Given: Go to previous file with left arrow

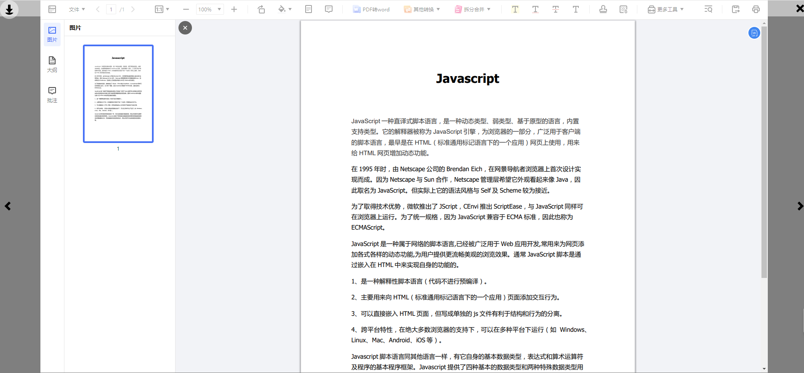Looking at the screenshot, I should click(x=8, y=206).
